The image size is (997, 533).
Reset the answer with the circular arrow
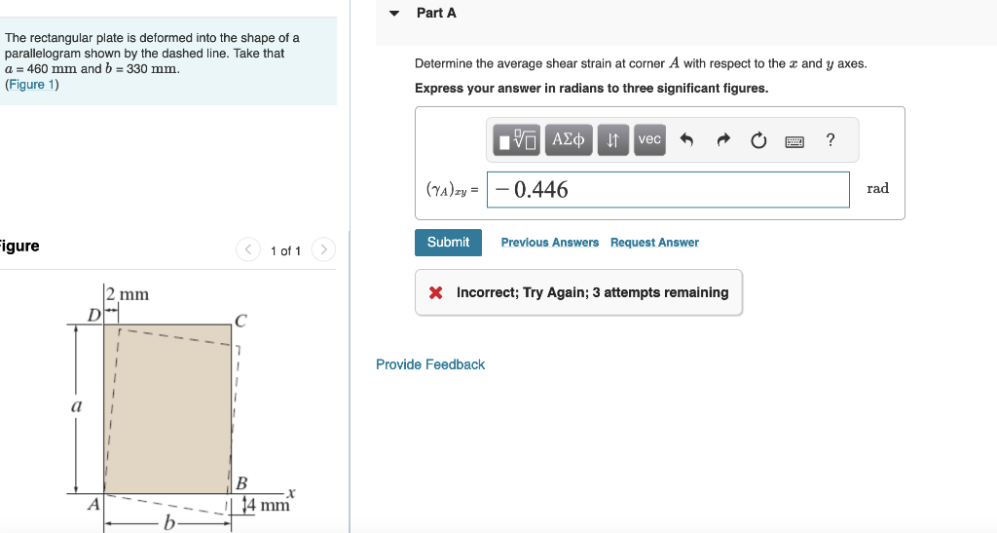coord(758,140)
